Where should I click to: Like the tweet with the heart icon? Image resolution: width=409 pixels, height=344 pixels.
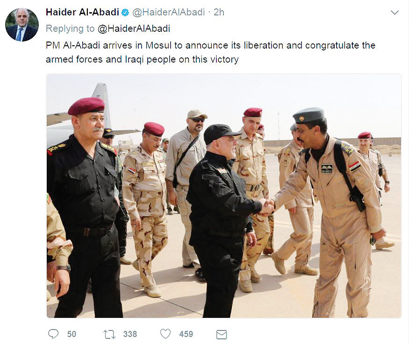click(165, 334)
